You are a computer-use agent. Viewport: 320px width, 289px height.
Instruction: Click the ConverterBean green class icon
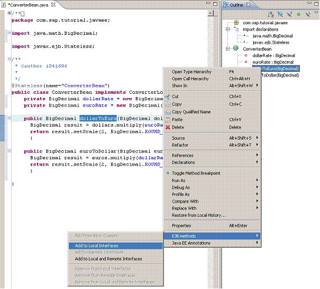click(x=235, y=49)
